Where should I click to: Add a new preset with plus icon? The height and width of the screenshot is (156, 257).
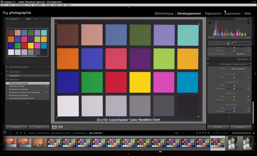[x=48, y=67]
